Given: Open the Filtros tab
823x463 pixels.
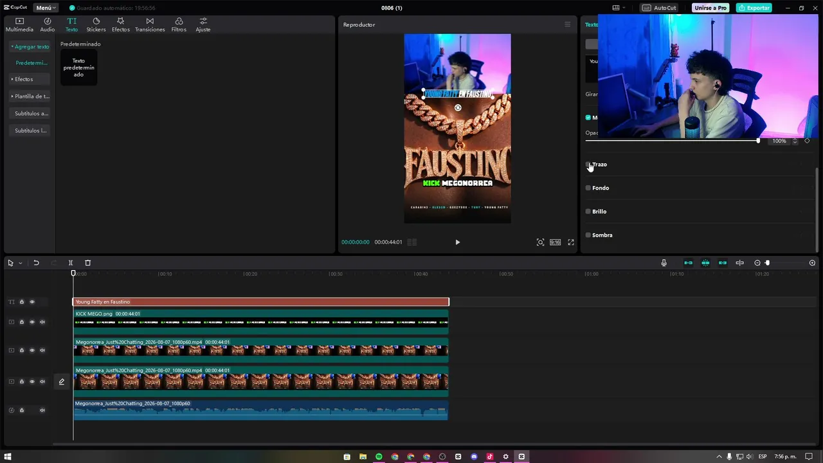Looking at the screenshot, I should pyautogui.click(x=179, y=24).
